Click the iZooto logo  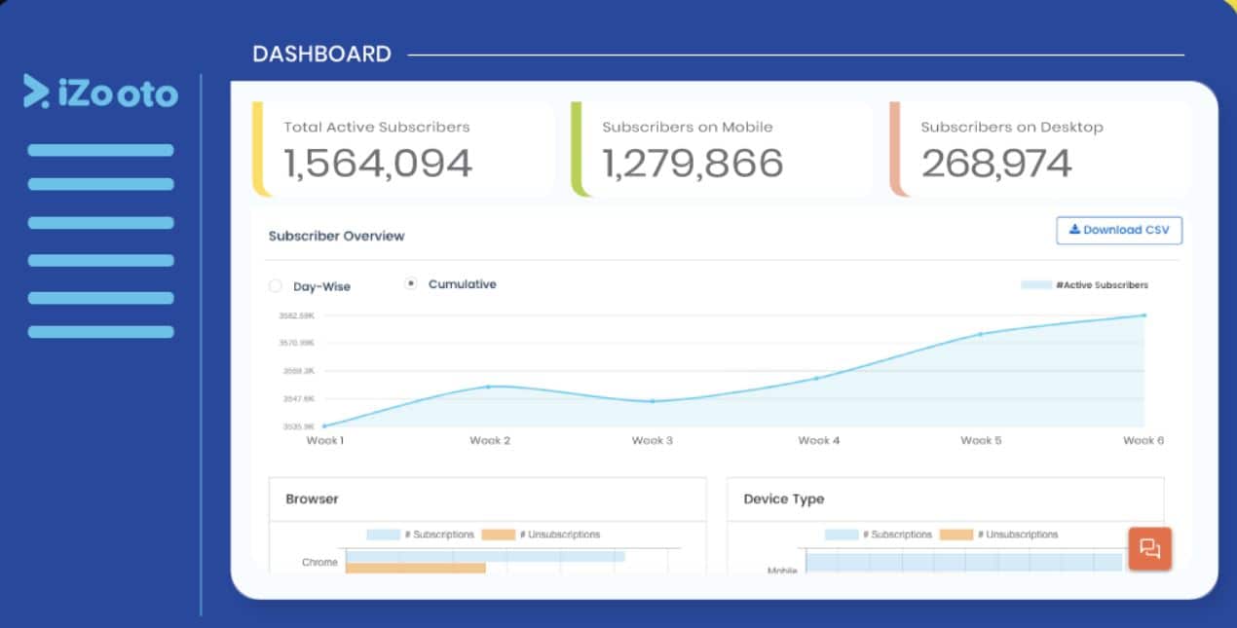click(x=100, y=92)
